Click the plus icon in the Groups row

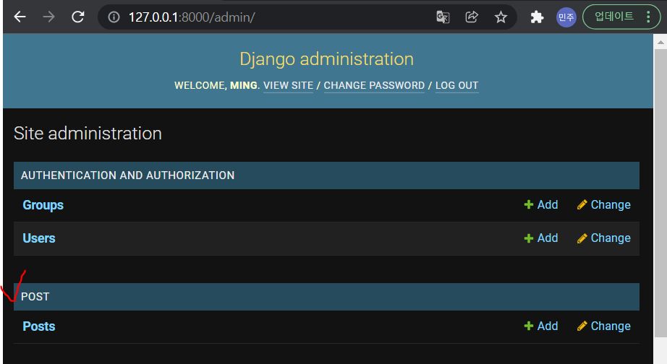click(528, 205)
